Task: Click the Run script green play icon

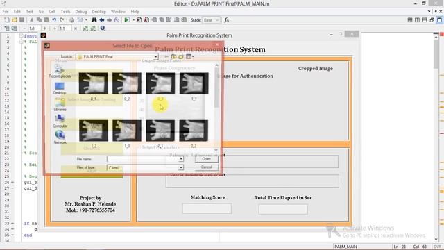Action: click(127, 20)
